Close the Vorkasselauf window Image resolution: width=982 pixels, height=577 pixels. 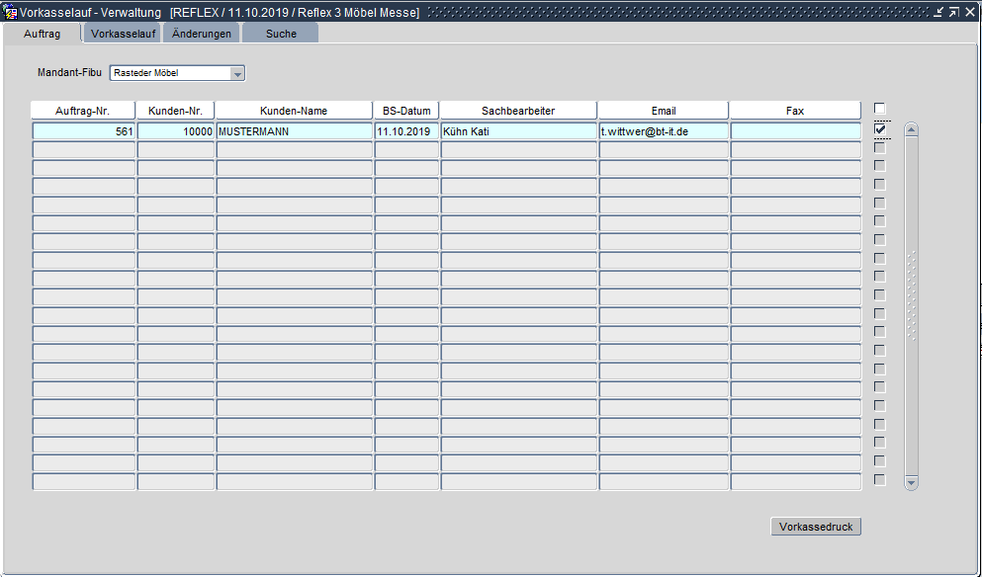pyautogui.click(x=969, y=12)
